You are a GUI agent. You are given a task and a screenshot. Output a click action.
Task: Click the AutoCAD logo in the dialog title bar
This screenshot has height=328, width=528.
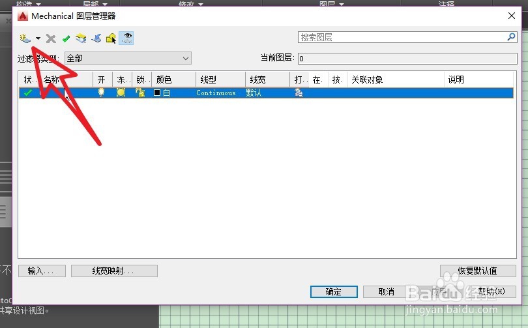(x=23, y=16)
